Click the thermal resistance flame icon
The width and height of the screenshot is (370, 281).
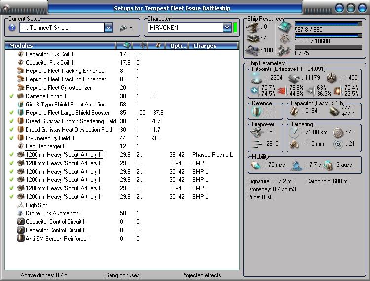(x=282, y=91)
